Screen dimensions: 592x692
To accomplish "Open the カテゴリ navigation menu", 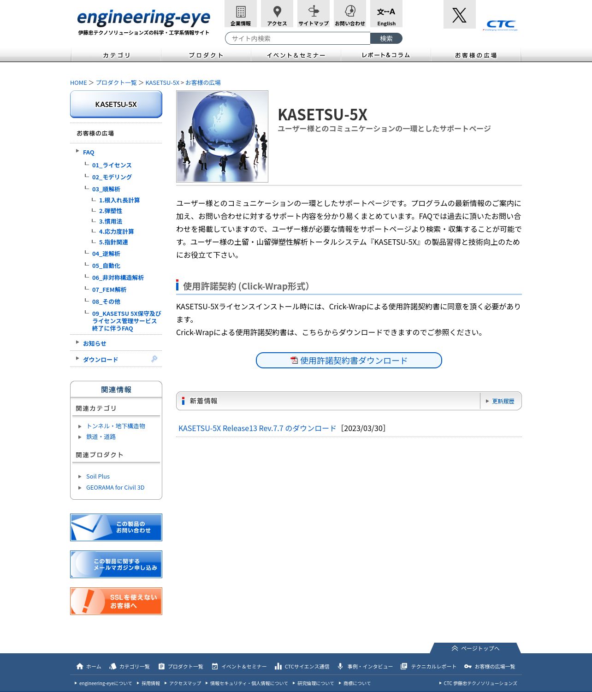I will point(116,55).
